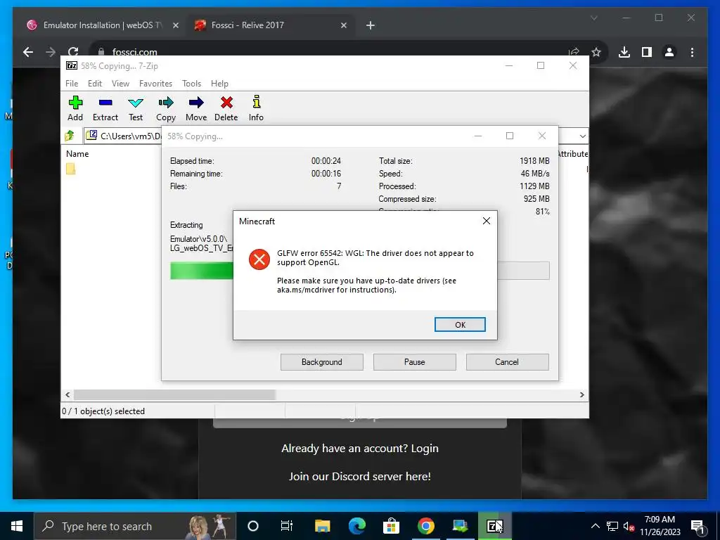Click the 7-Zip Add toolbar icon
The image size is (720, 540).
pos(75,109)
